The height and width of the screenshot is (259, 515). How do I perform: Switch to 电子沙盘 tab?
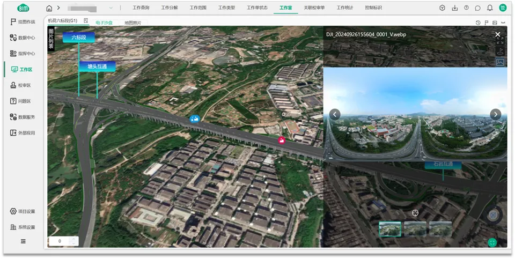click(x=104, y=23)
